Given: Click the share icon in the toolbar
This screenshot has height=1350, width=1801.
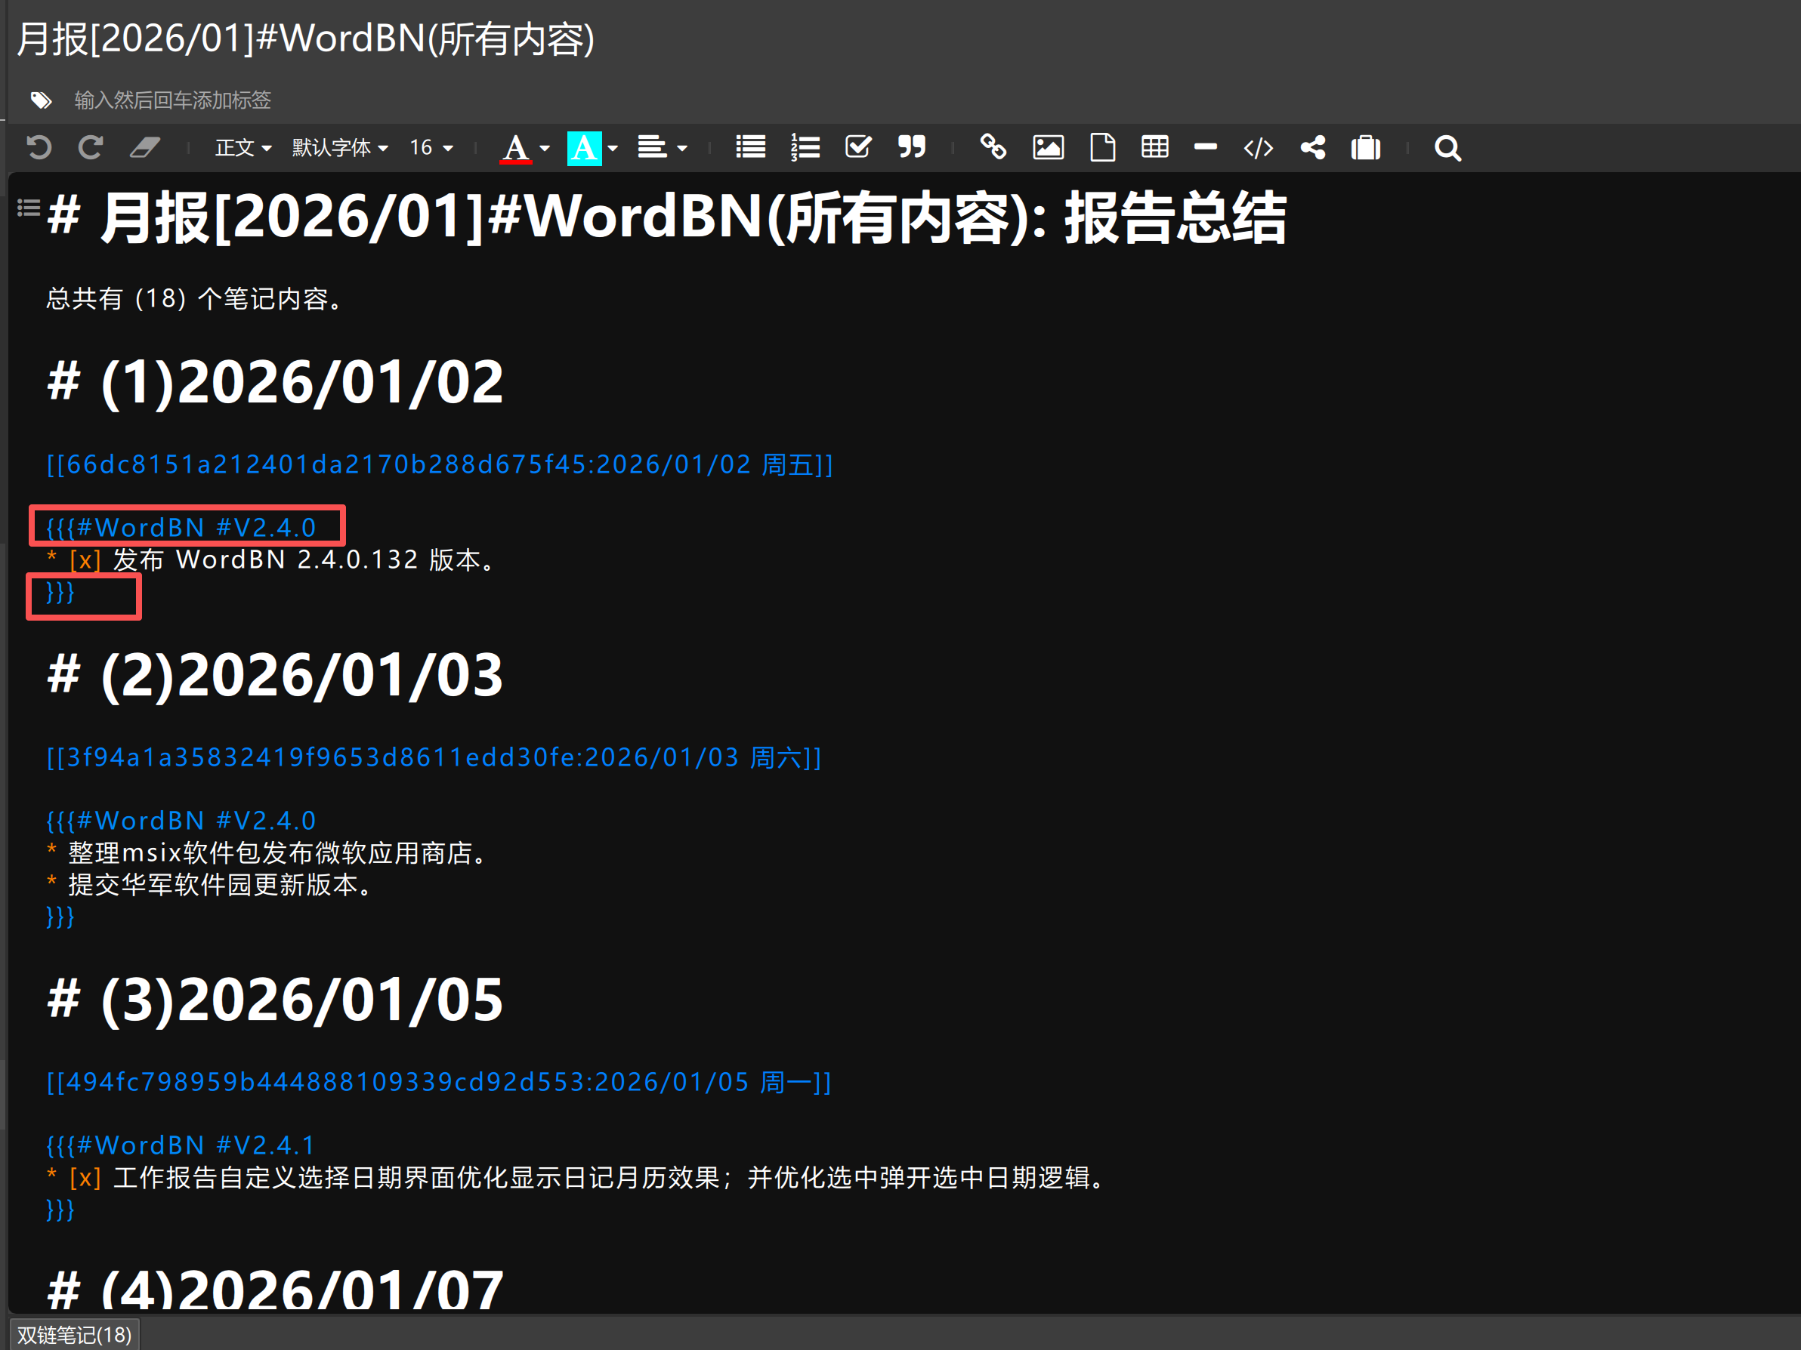Looking at the screenshot, I should coord(1312,147).
